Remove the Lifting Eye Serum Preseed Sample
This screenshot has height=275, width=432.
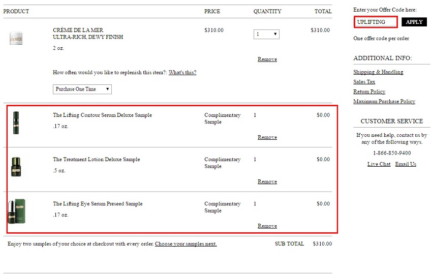tap(267, 226)
